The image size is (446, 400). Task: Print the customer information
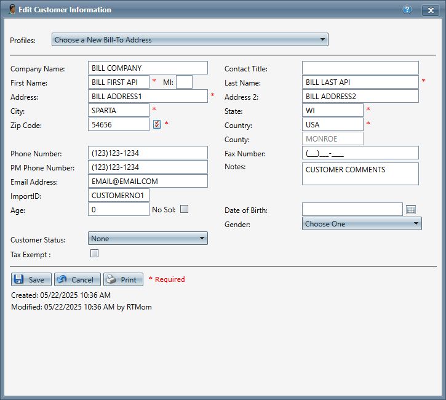click(123, 279)
